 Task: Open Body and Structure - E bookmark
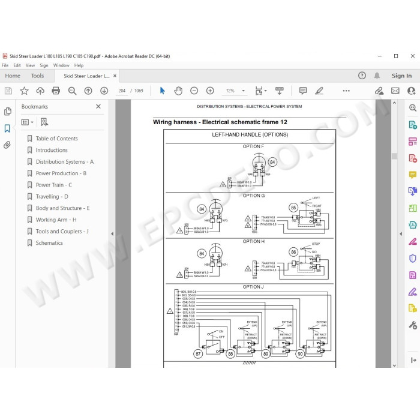(62, 208)
